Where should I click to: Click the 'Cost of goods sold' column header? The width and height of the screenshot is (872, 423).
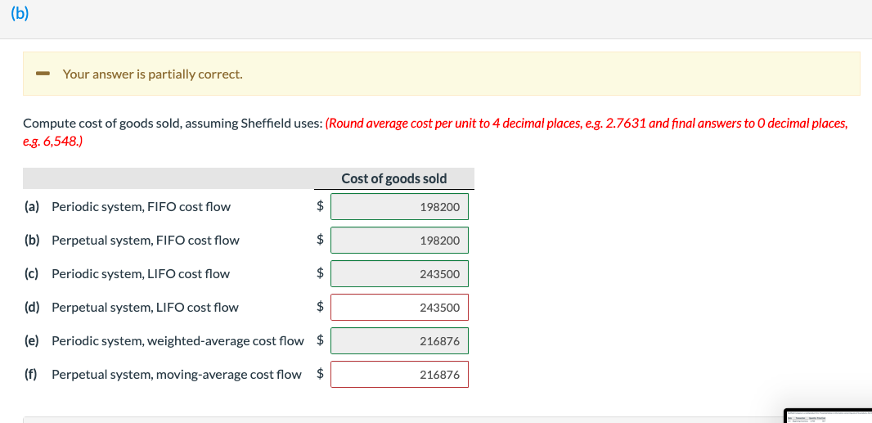click(x=393, y=178)
